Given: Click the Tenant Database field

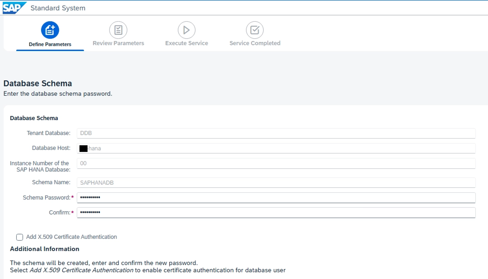Looking at the screenshot, I should (276, 133).
